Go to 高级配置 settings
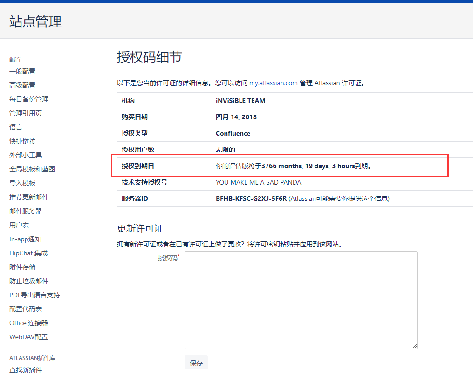 pyautogui.click(x=22, y=85)
